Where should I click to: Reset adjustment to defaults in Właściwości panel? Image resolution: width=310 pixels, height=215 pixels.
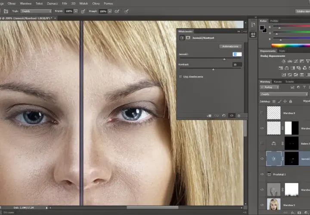[x=223, y=116]
